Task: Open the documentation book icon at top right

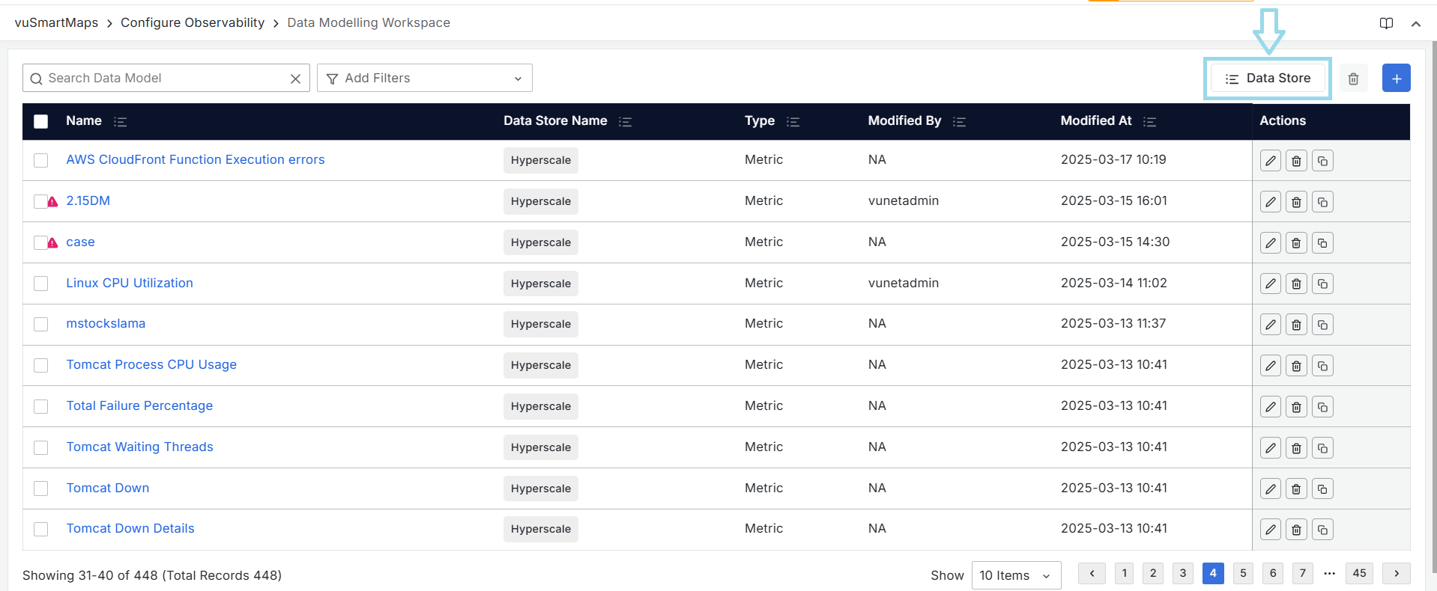Action: click(1386, 23)
